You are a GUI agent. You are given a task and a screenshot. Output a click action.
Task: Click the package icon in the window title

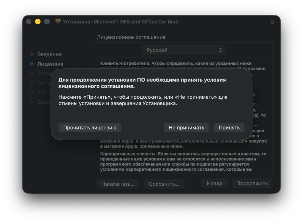(x=58, y=21)
